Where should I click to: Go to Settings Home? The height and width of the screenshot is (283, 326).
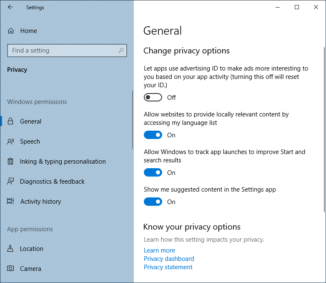[x=66, y=31]
